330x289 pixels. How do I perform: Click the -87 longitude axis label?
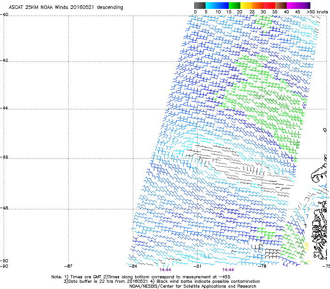pos(68,266)
